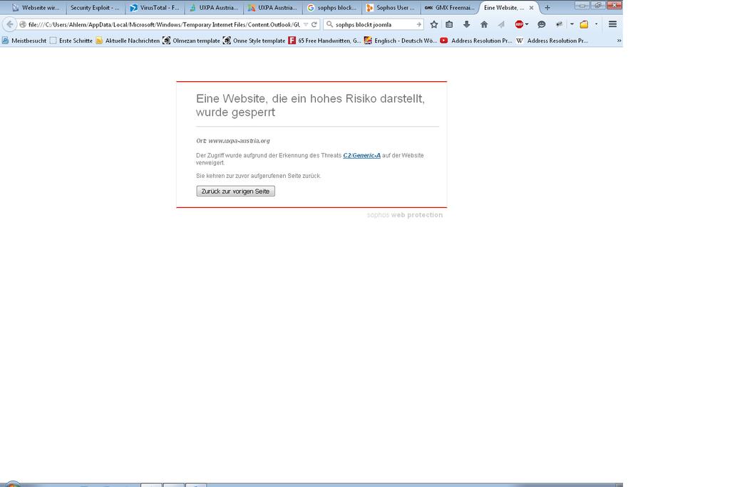Switch to the VirusTotal tab

154,8
